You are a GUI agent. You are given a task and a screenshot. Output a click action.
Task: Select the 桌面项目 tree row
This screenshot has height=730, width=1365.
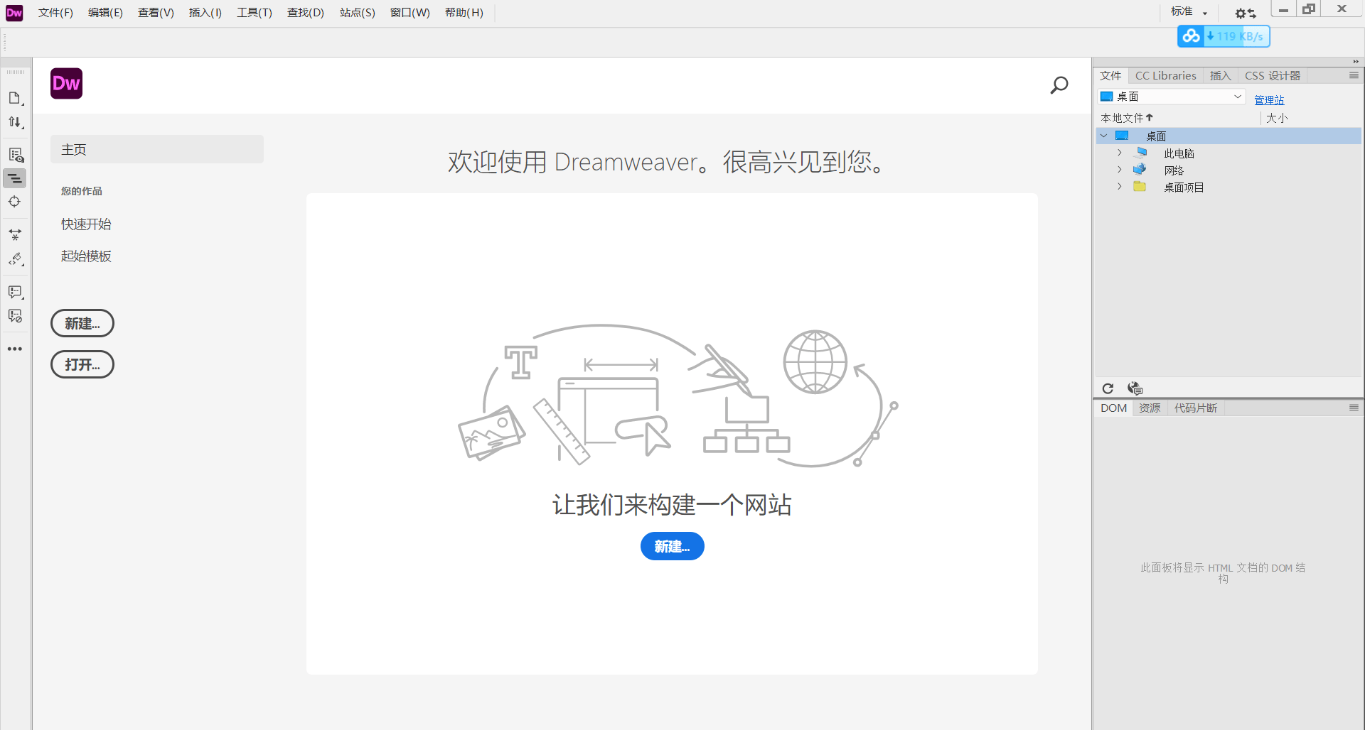click(x=1228, y=187)
